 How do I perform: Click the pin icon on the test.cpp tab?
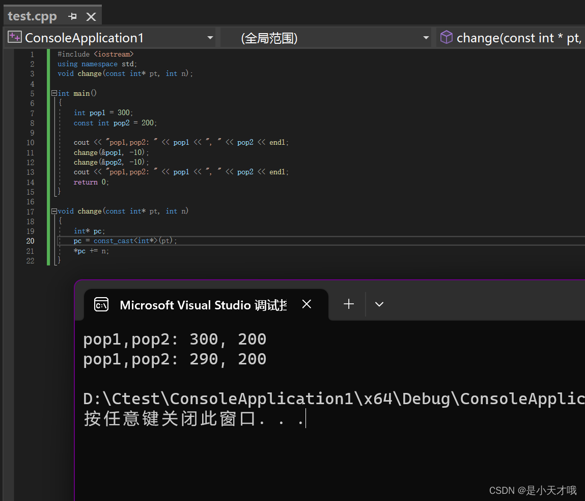tap(72, 16)
